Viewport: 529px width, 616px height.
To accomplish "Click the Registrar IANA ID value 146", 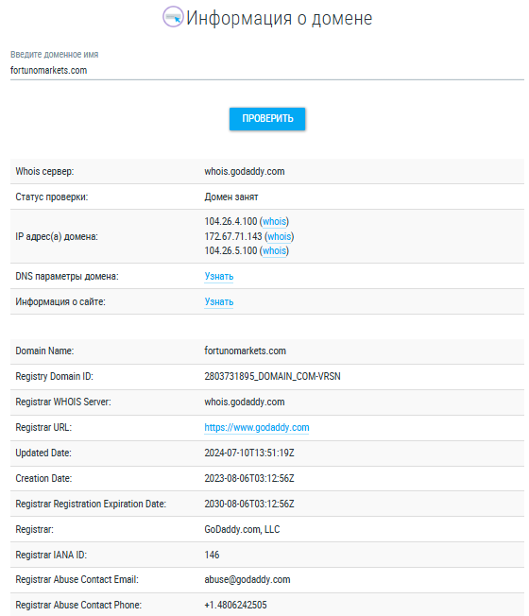I will 212,555.
